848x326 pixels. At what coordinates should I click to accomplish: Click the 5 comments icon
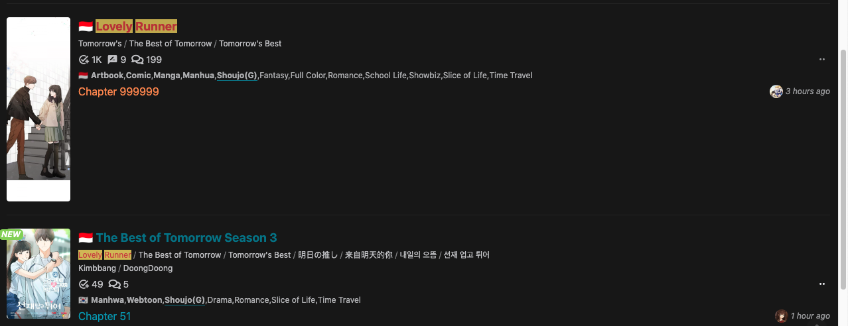[114, 284]
